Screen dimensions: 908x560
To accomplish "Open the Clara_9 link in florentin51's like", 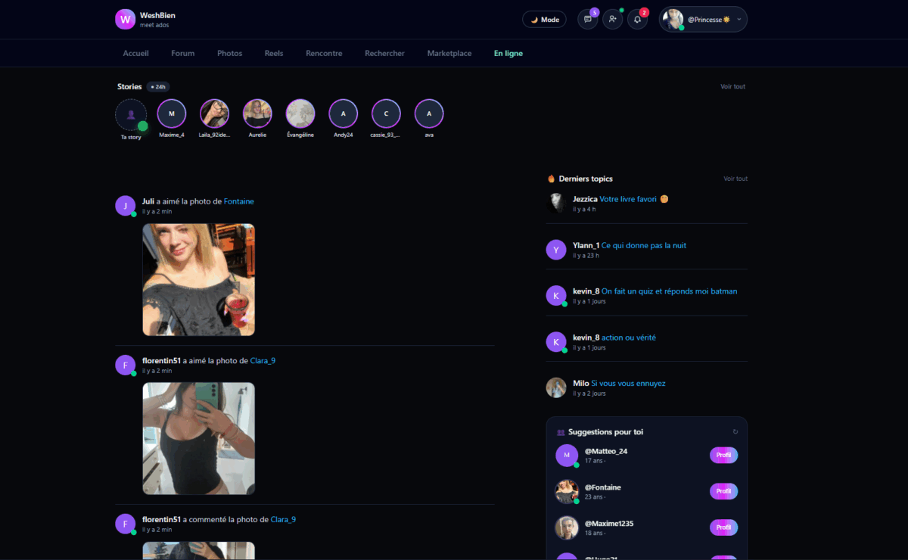I will coord(263,361).
